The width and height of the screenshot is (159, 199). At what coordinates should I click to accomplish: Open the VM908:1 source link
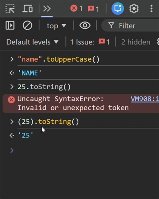pyautogui.click(x=145, y=99)
